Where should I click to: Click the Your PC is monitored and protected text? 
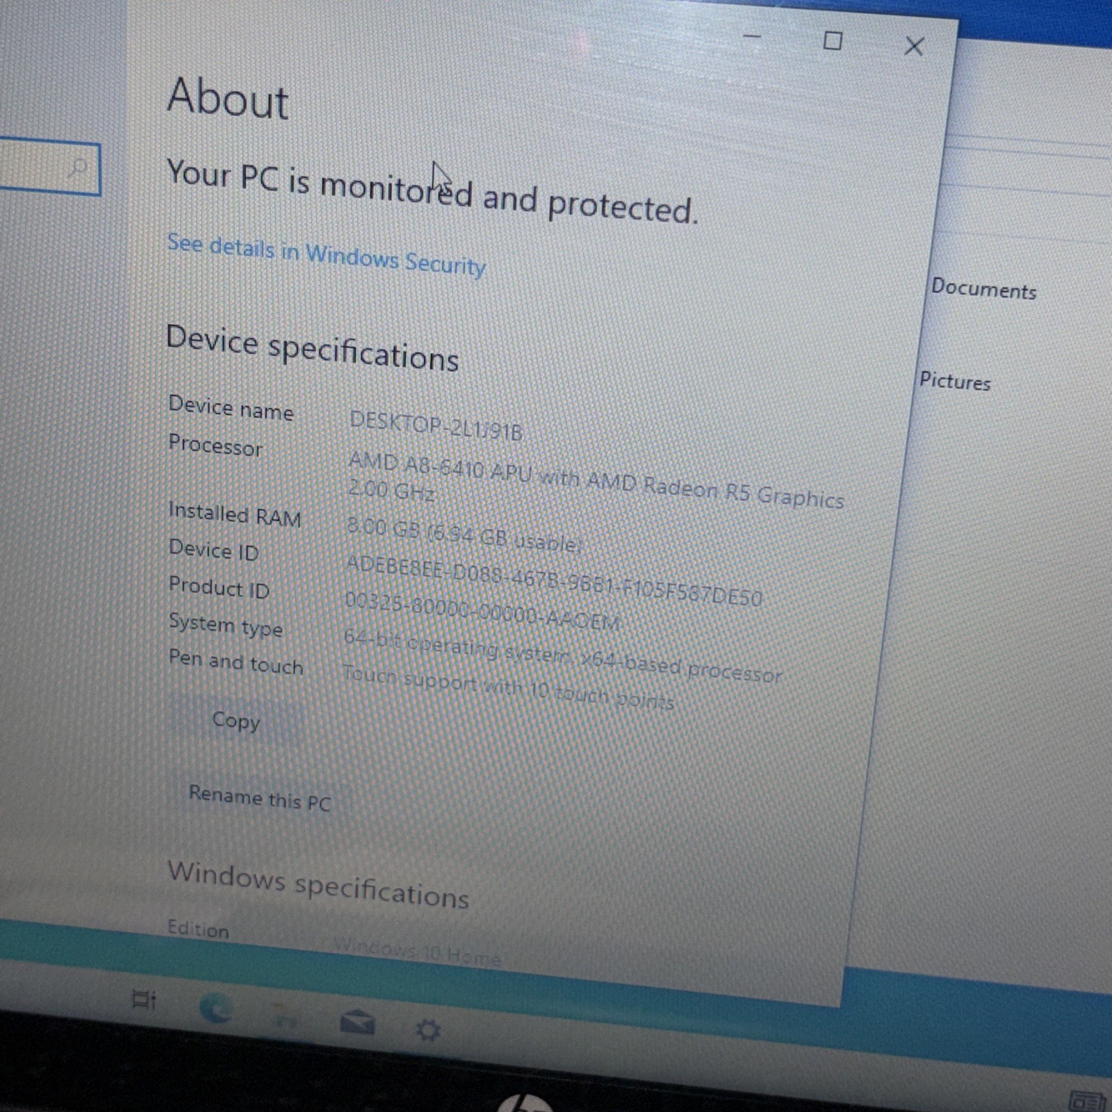tap(432, 191)
